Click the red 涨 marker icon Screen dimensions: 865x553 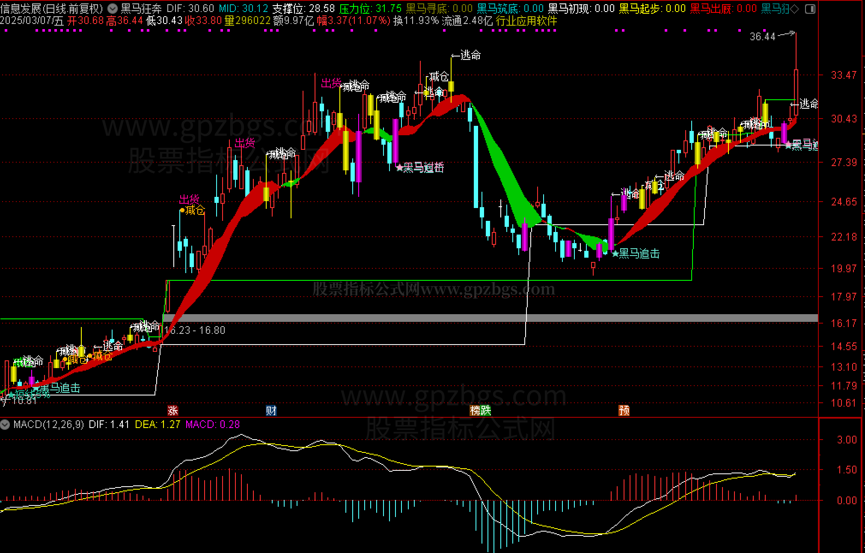coord(172,410)
